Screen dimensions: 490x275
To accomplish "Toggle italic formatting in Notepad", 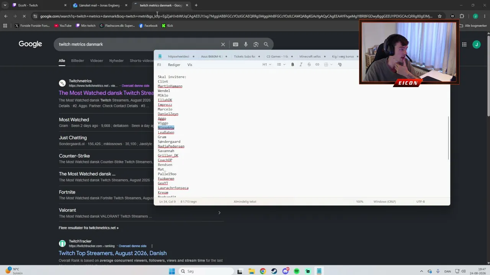I will coord(301,65).
